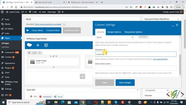
Task: Click the Element ID input field
Action: (136, 54)
